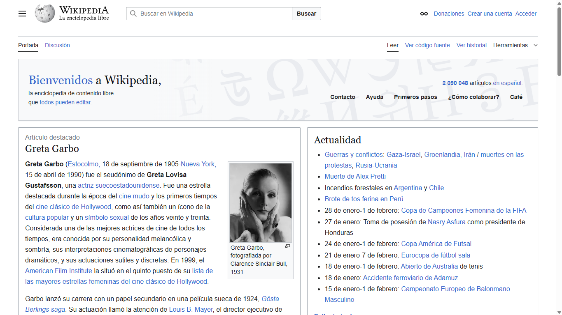562x315 pixels.
Task: Open the hamburger main menu
Action: [22, 14]
